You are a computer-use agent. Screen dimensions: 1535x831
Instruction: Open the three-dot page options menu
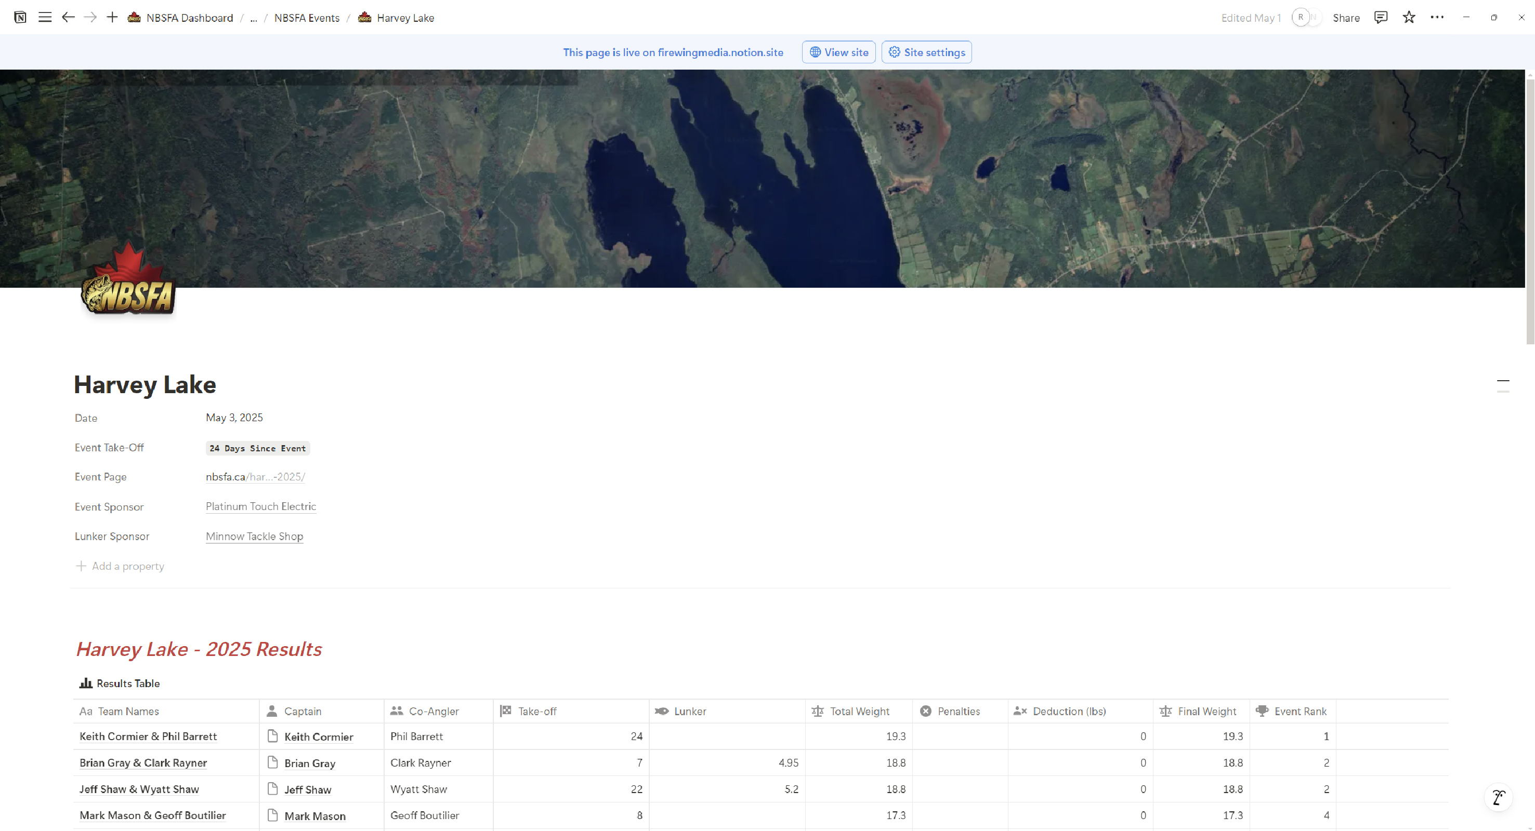click(1437, 17)
